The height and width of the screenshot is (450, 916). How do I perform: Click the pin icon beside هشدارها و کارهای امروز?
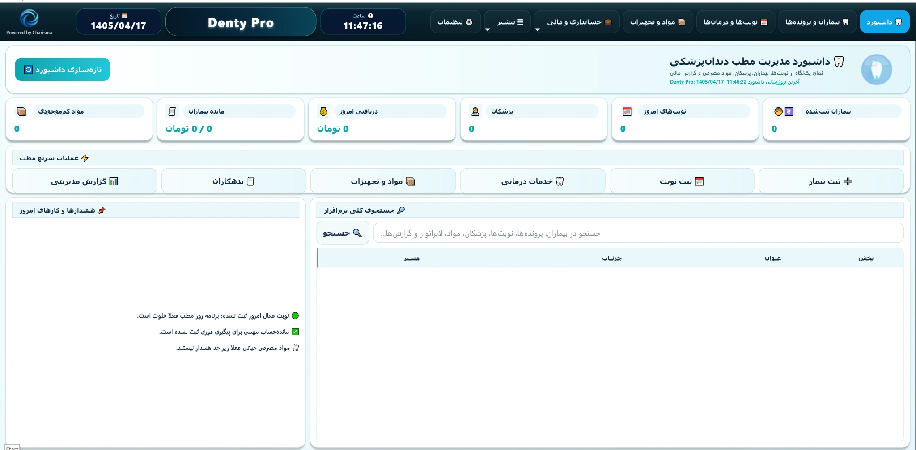click(102, 210)
